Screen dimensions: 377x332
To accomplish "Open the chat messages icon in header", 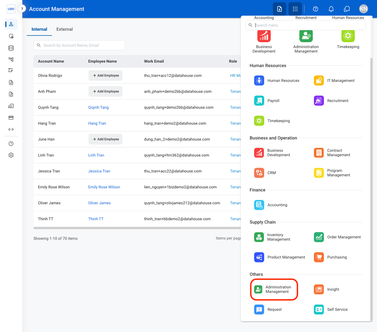I will click(x=347, y=9).
